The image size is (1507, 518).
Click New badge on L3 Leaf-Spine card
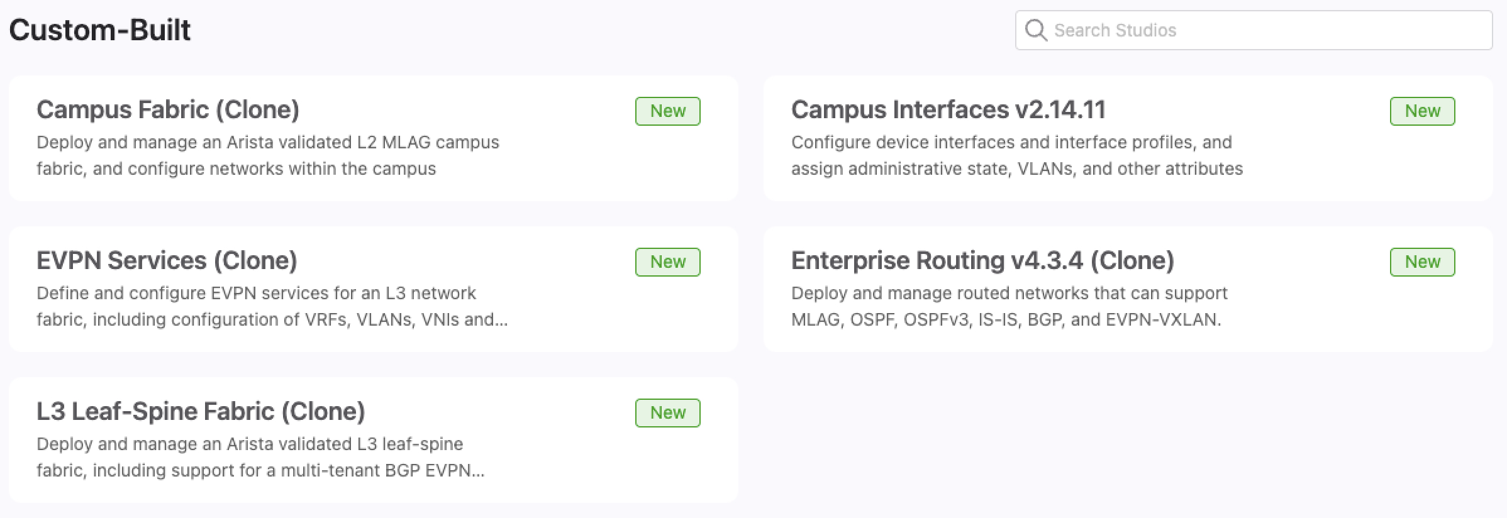tap(667, 413)
